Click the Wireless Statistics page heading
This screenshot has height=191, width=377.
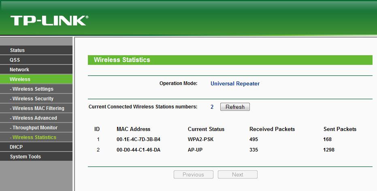click(122, 60)
